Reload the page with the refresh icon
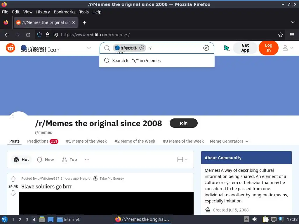 28,35
